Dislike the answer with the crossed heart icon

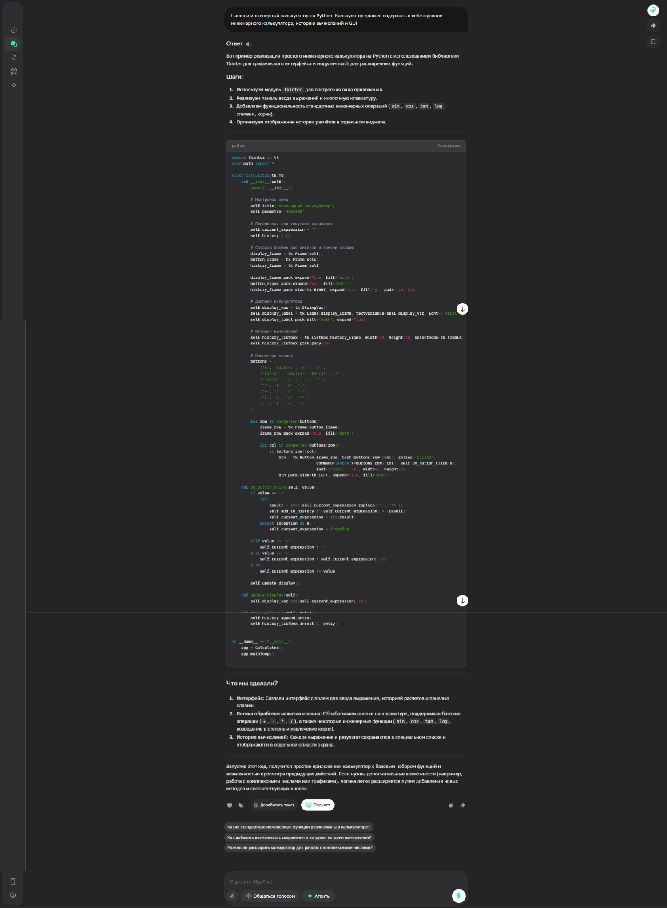point(241,806)
